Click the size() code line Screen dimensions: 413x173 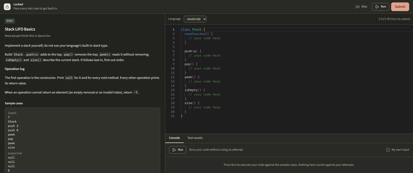192,103
